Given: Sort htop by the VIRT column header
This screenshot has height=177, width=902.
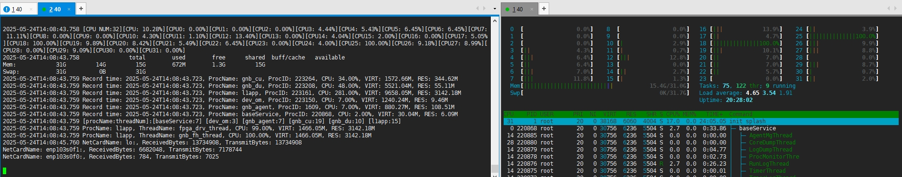Looking at the screenshot, I should 609,114.
